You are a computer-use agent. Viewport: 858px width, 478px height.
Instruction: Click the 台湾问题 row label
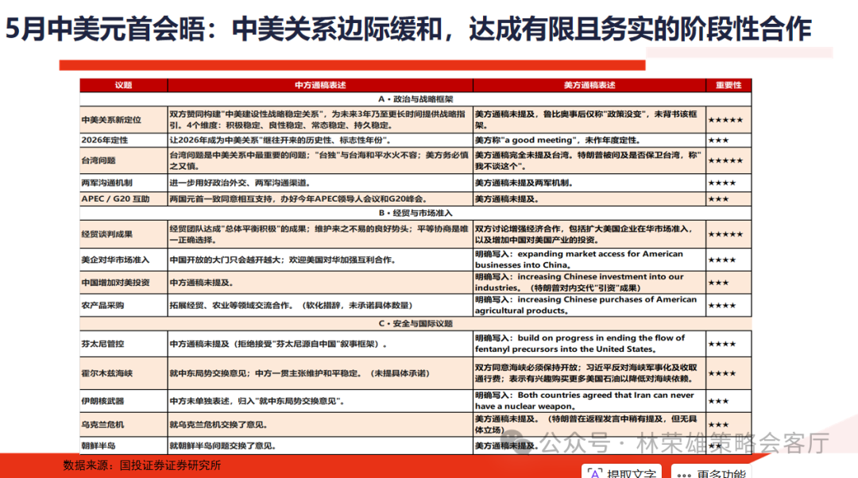99,160
